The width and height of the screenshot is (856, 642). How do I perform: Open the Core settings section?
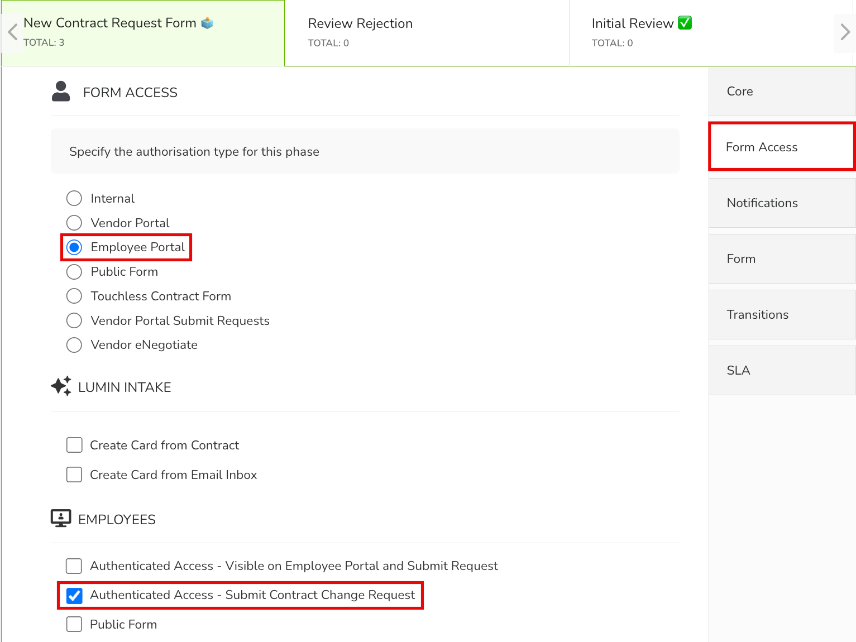782,92
